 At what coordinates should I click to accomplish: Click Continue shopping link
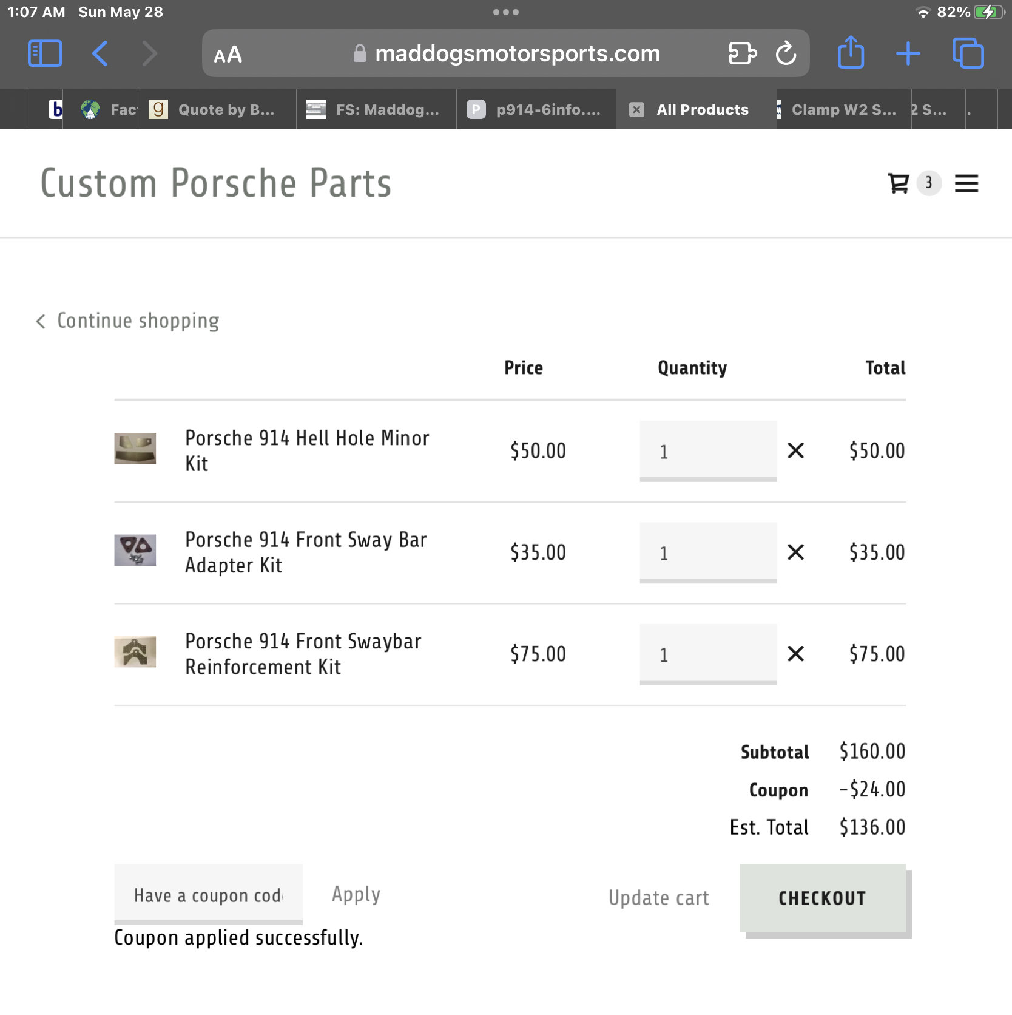pyautogui.click(x=127, y=321)
